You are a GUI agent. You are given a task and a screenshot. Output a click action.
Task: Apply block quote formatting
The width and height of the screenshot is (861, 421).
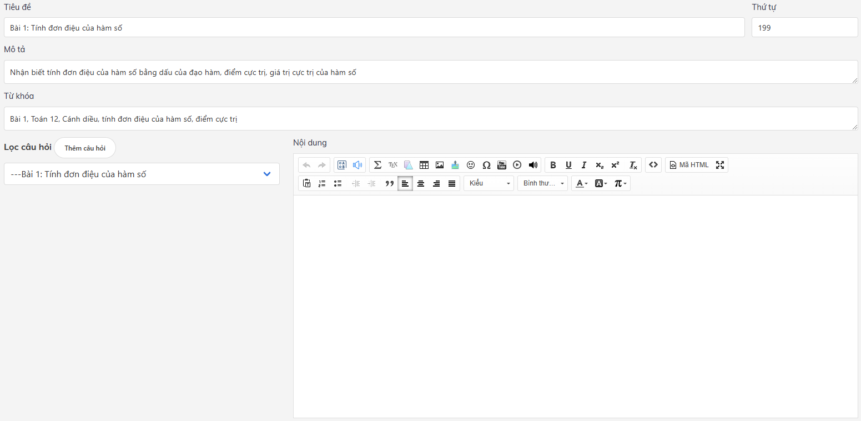pos(390,183)
